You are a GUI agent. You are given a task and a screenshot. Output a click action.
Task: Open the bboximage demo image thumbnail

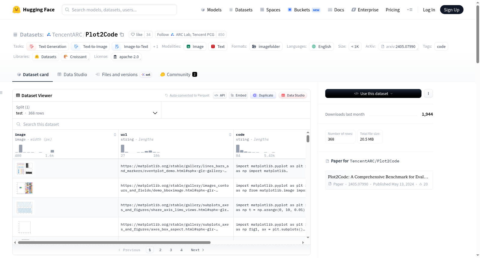[25, 188]
